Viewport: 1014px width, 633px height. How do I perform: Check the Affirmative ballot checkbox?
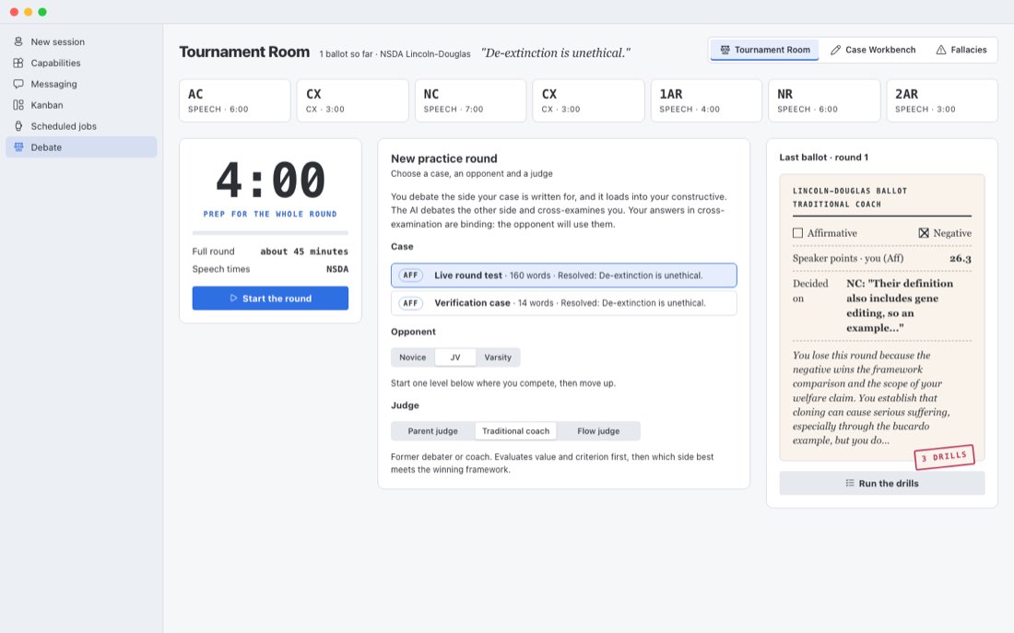pos(798,233)
